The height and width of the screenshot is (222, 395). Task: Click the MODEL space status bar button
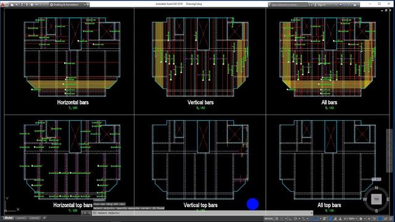pyautogui.click(x=269, y=219)
